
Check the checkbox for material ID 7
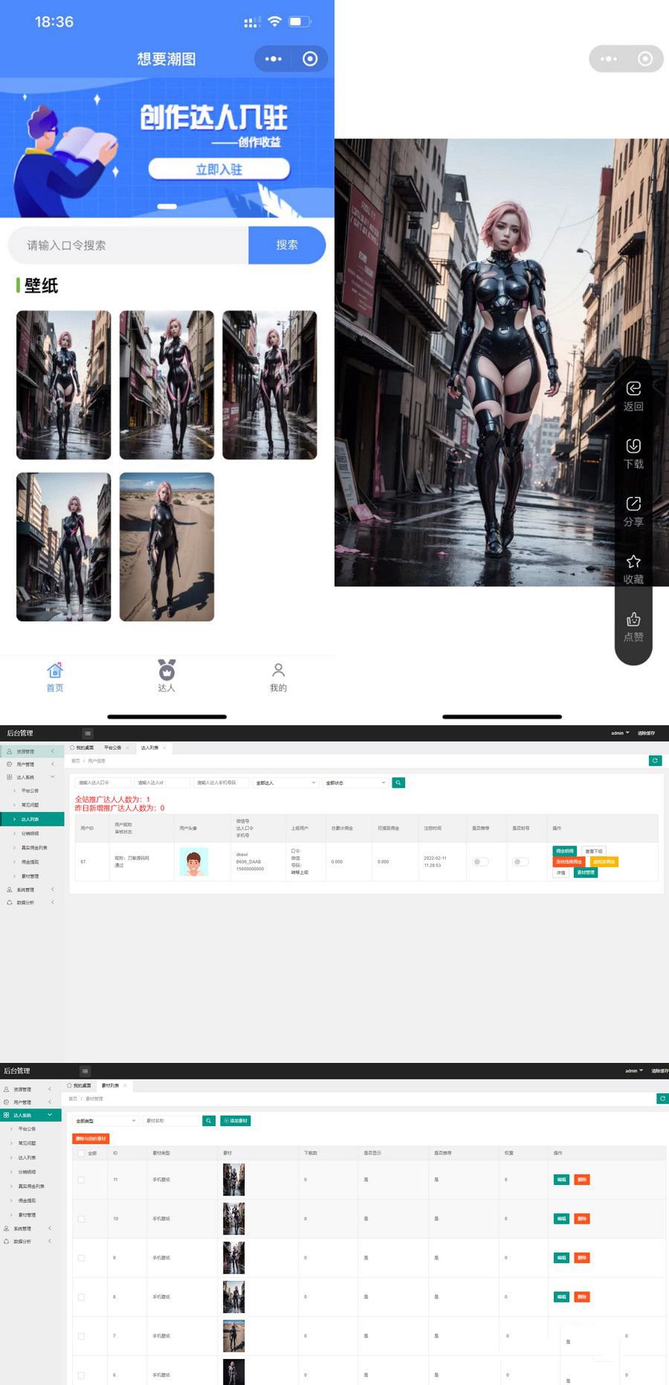point(82,1336)
